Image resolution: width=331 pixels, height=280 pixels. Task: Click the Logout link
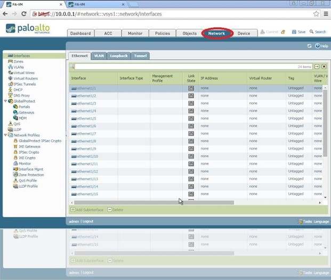(88, 221)
